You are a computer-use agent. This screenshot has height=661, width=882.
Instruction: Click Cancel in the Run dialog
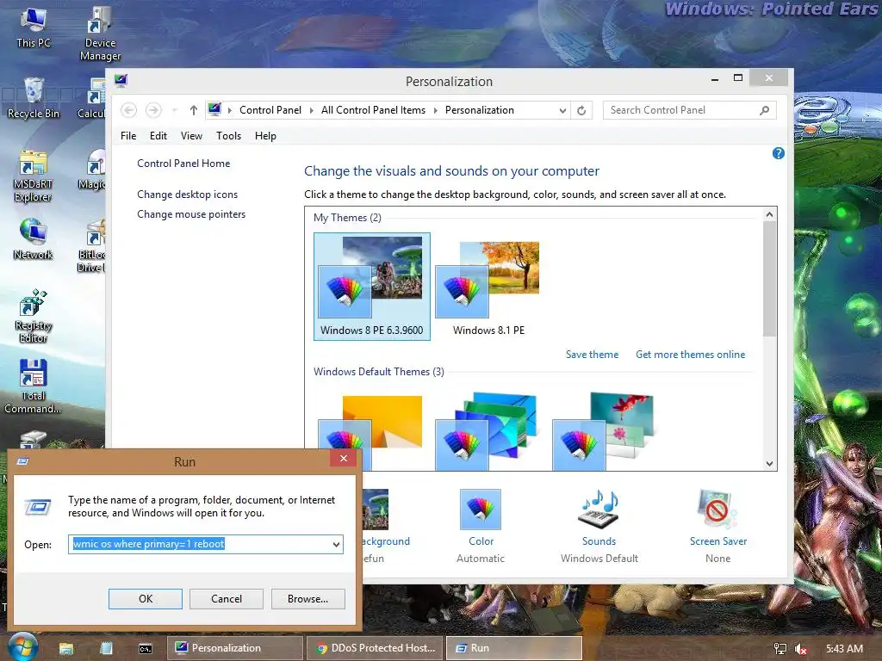click(x=227, y=599)
